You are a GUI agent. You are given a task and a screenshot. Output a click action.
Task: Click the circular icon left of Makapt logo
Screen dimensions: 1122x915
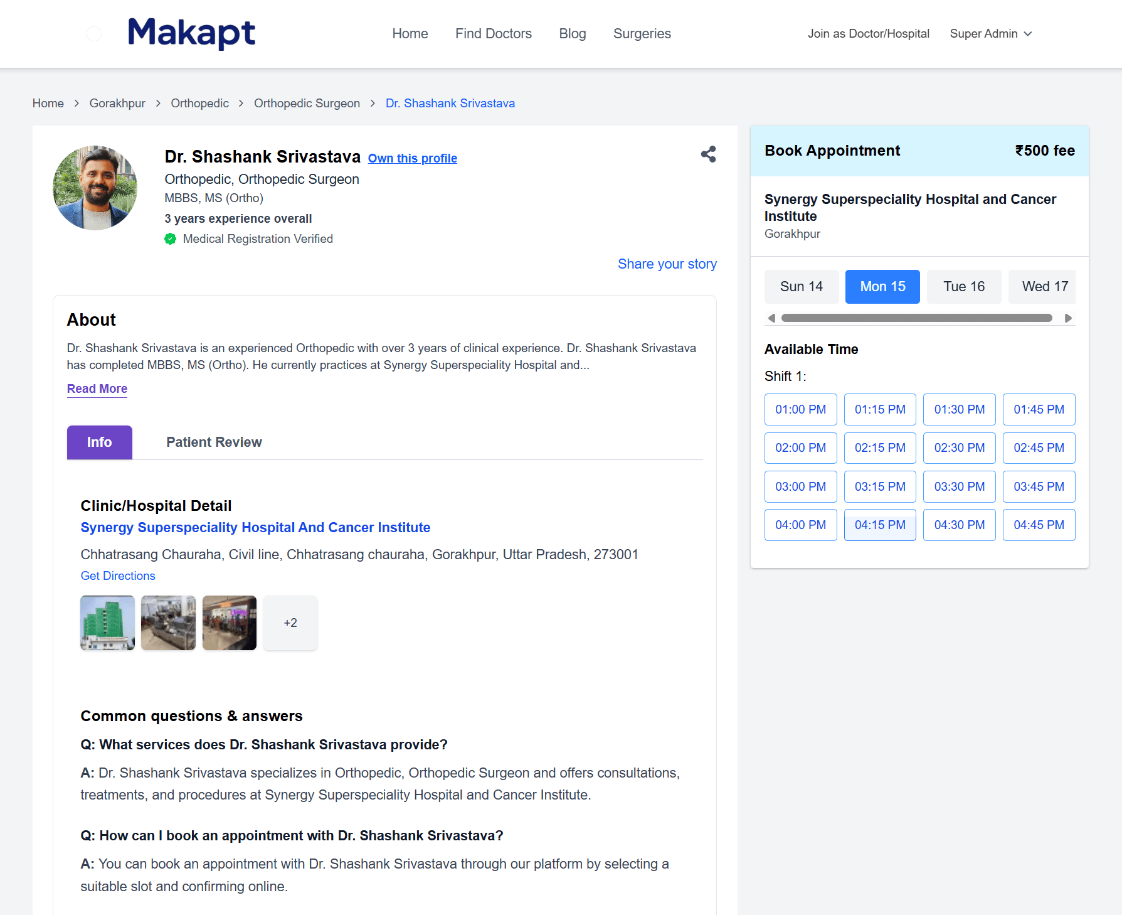click(x=94, y=33)
